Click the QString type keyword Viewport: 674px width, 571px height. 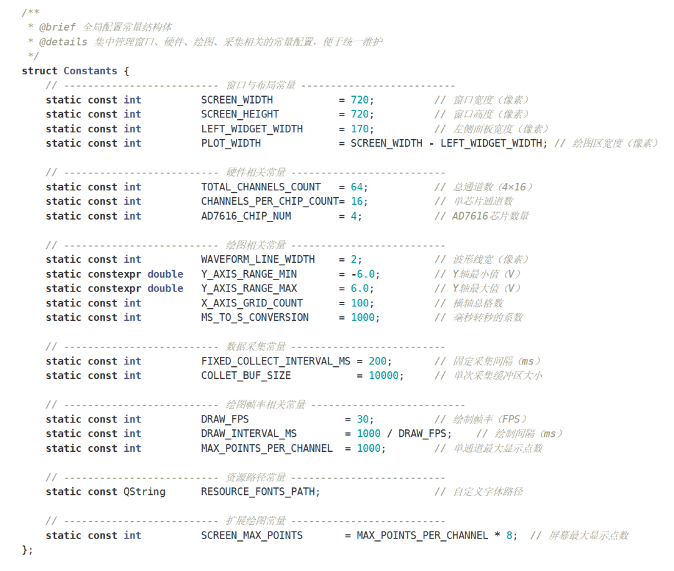click(144, 492)
